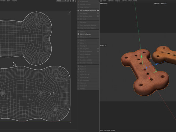Open the UV Weld and Relax options gear
Image resolution: width=176 pixels, height=132 pixels.
coord(98,16)
